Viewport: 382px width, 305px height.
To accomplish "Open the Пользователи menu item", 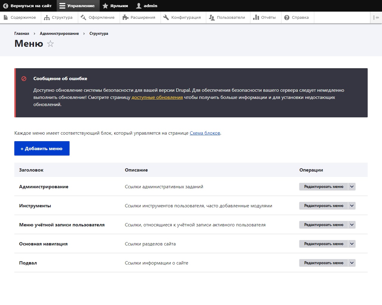I will point(227,18).
